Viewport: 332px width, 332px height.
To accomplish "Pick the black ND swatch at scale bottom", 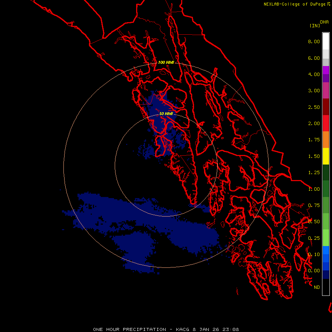I will [x=326, y=287].
